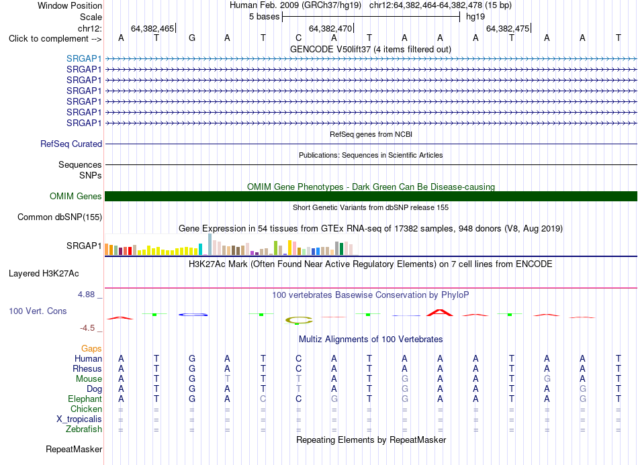
Task: Click the Sequences track label
Action: pos(80,164)
